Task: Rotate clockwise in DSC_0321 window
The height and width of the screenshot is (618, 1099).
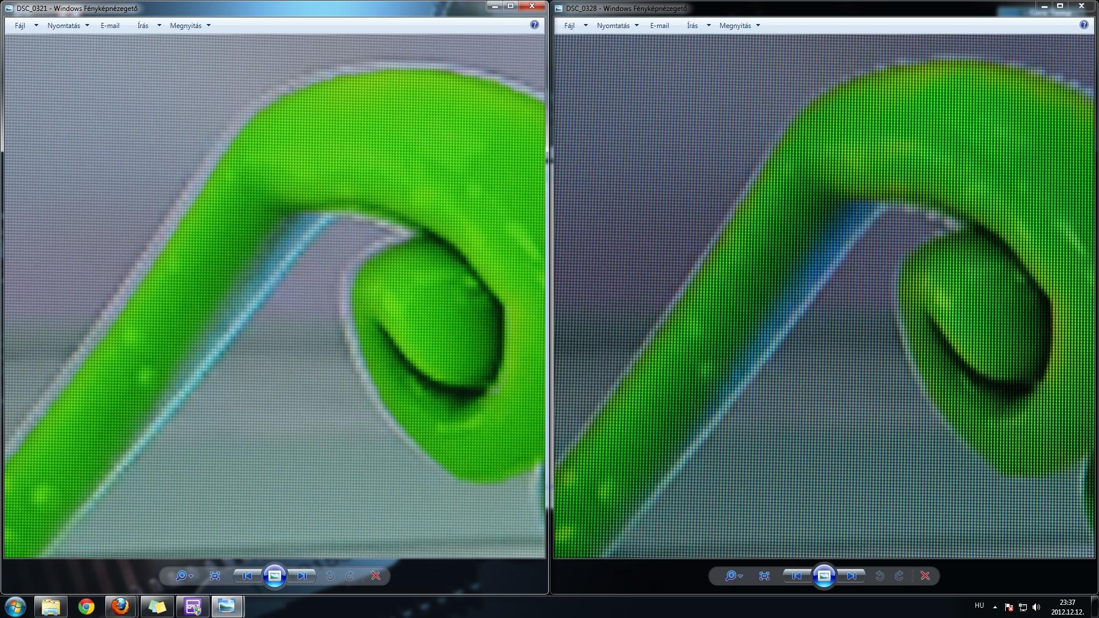Action: point(350,576)
